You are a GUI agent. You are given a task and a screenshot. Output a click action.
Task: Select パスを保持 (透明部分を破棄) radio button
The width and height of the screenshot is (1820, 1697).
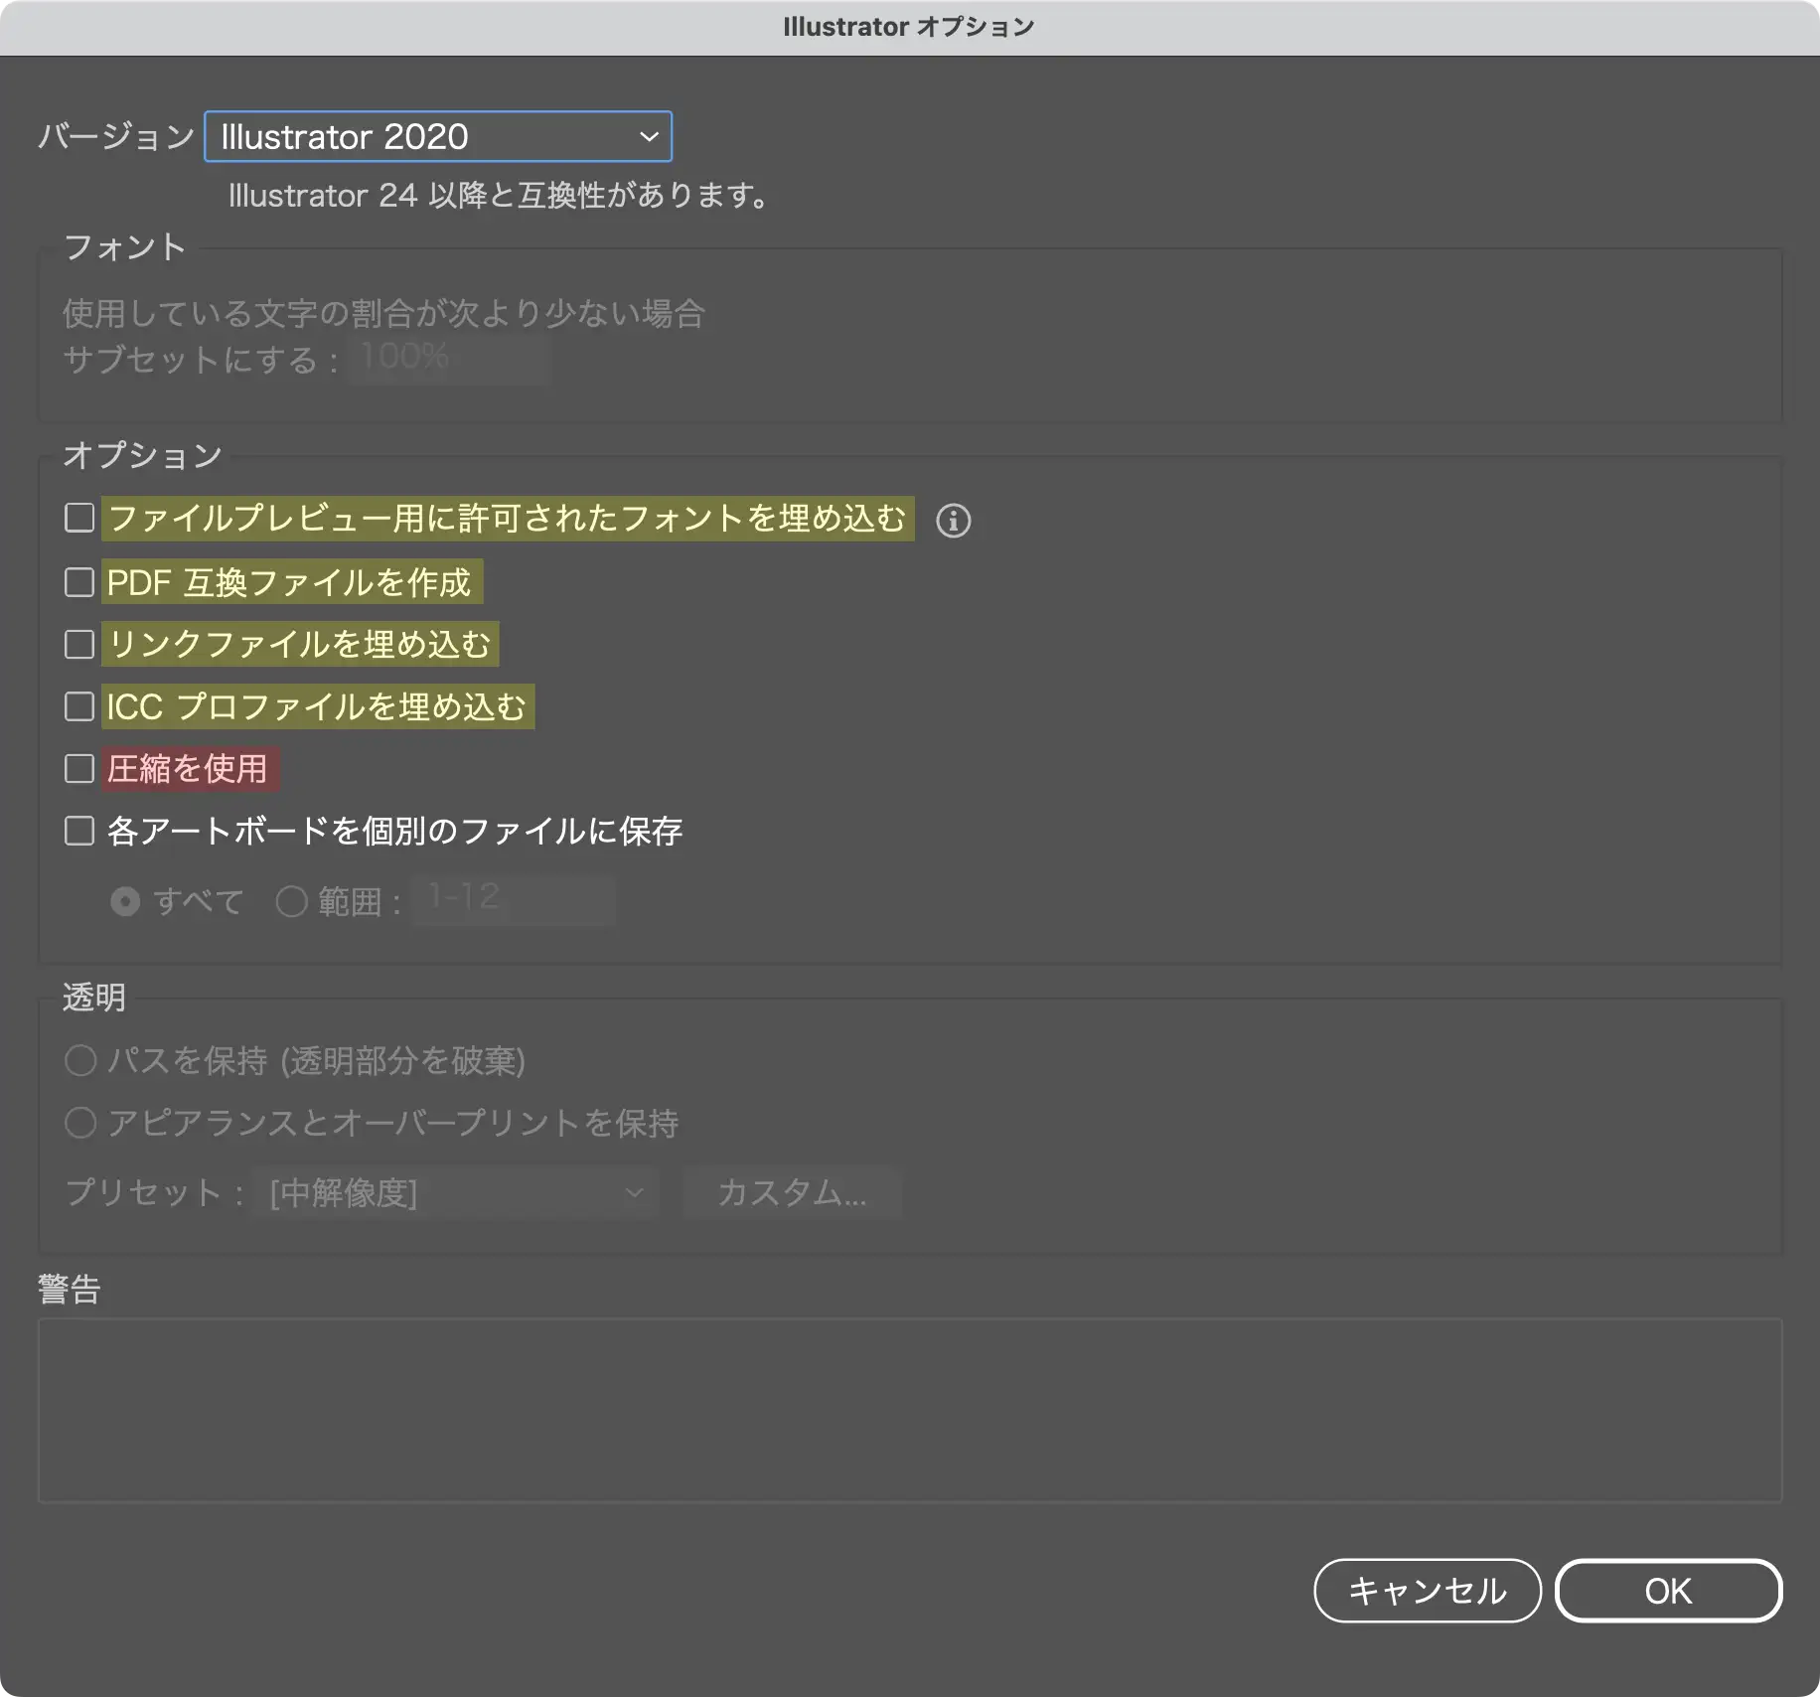pyautogui.click(x=80, y=1060)
